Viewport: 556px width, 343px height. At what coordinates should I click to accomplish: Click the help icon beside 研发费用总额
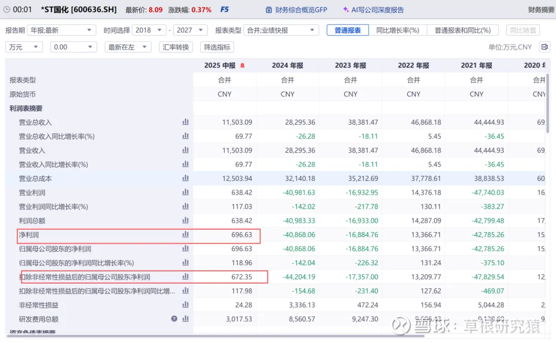[175, 319]
